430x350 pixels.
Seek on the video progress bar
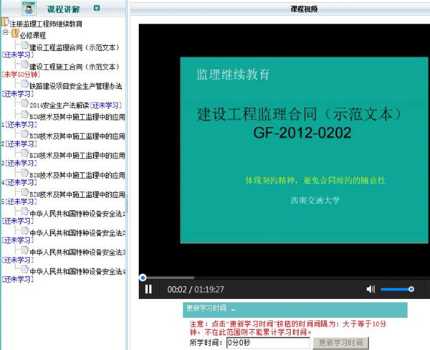tap(284, 278)
